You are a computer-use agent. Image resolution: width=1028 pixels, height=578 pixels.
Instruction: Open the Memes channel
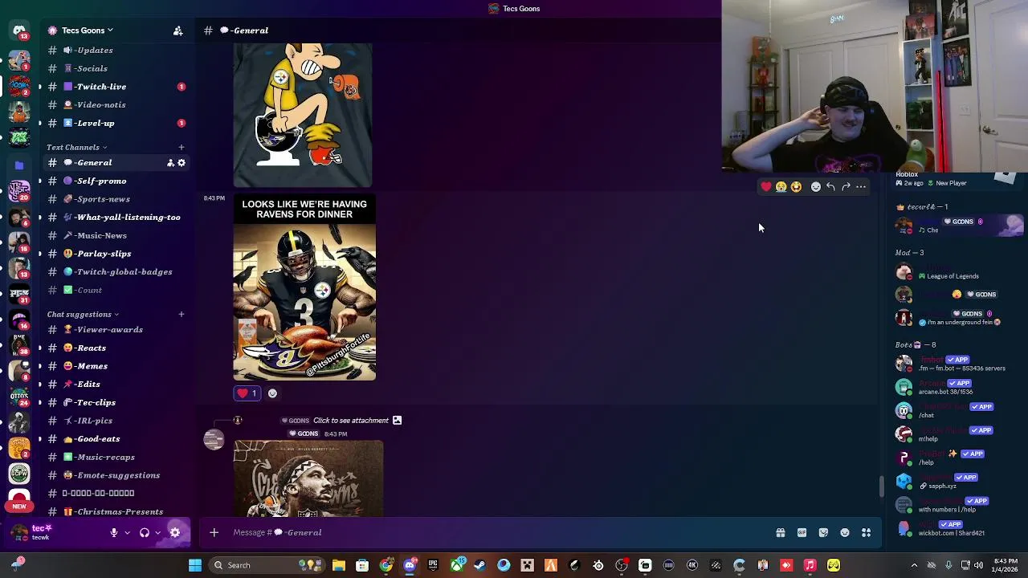point(115,366)
